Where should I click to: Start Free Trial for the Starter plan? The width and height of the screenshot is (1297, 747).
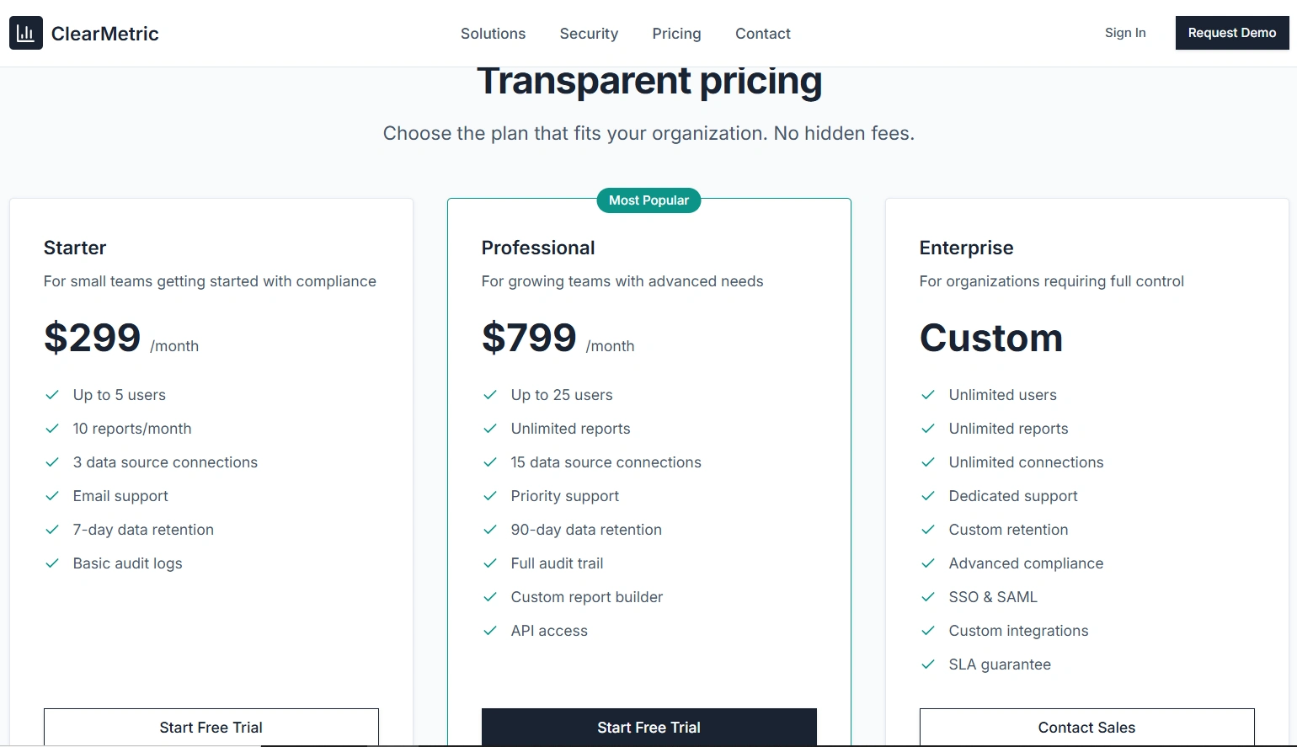click(211, 727)
